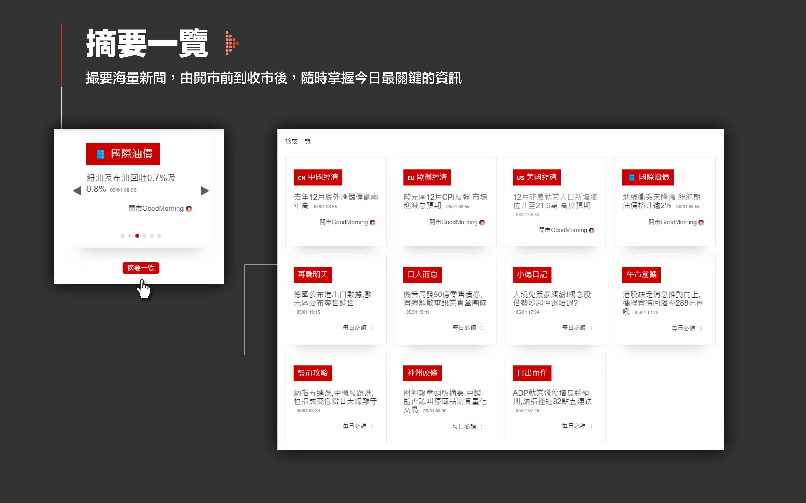Click GoodMorning icon on 美國經濟 card
The height and width of the screenshot is (503, 806).
point(592,230)
